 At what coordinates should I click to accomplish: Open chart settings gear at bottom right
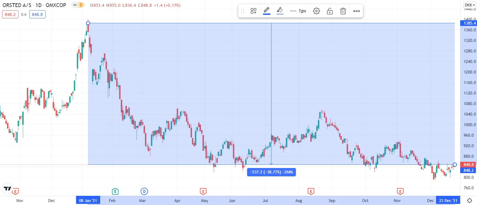469,200
